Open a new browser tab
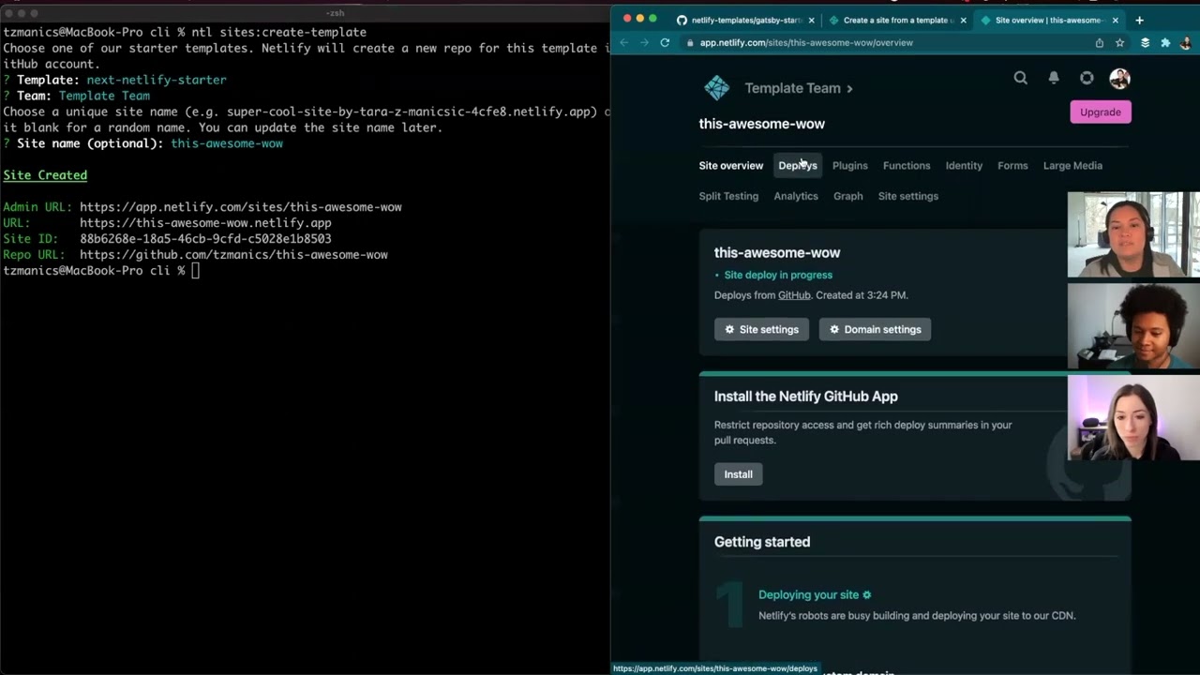 click(x=1139, y=20)
